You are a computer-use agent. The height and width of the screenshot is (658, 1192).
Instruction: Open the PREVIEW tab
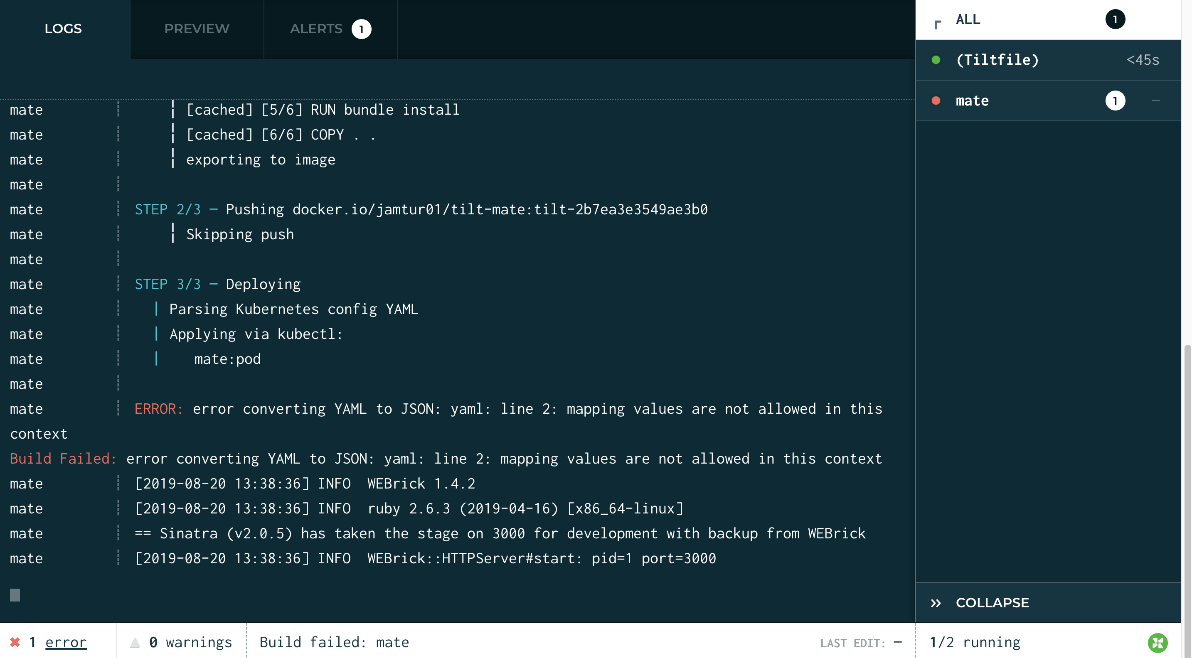click(197, 29)
